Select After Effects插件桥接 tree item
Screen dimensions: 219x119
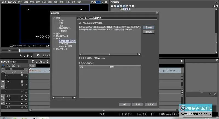pos(67,41)
